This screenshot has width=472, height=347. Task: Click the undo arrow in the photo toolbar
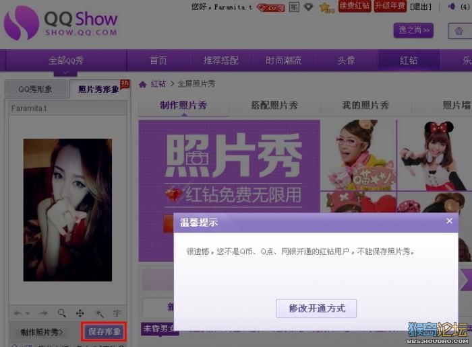(x=18, y=313)
